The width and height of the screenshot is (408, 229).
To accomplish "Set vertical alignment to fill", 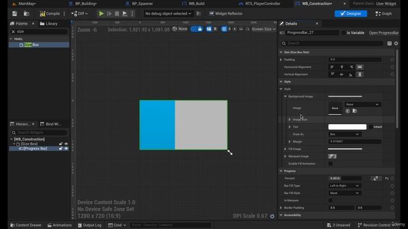I will [360, 74].
